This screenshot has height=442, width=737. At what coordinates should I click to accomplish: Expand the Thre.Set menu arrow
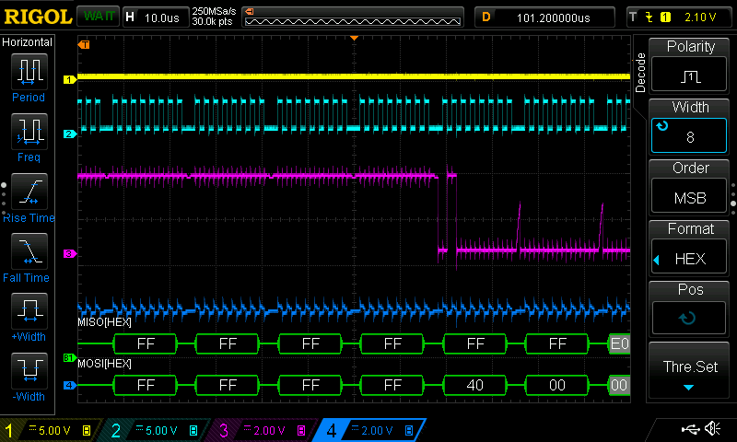[x=690, y=389]
